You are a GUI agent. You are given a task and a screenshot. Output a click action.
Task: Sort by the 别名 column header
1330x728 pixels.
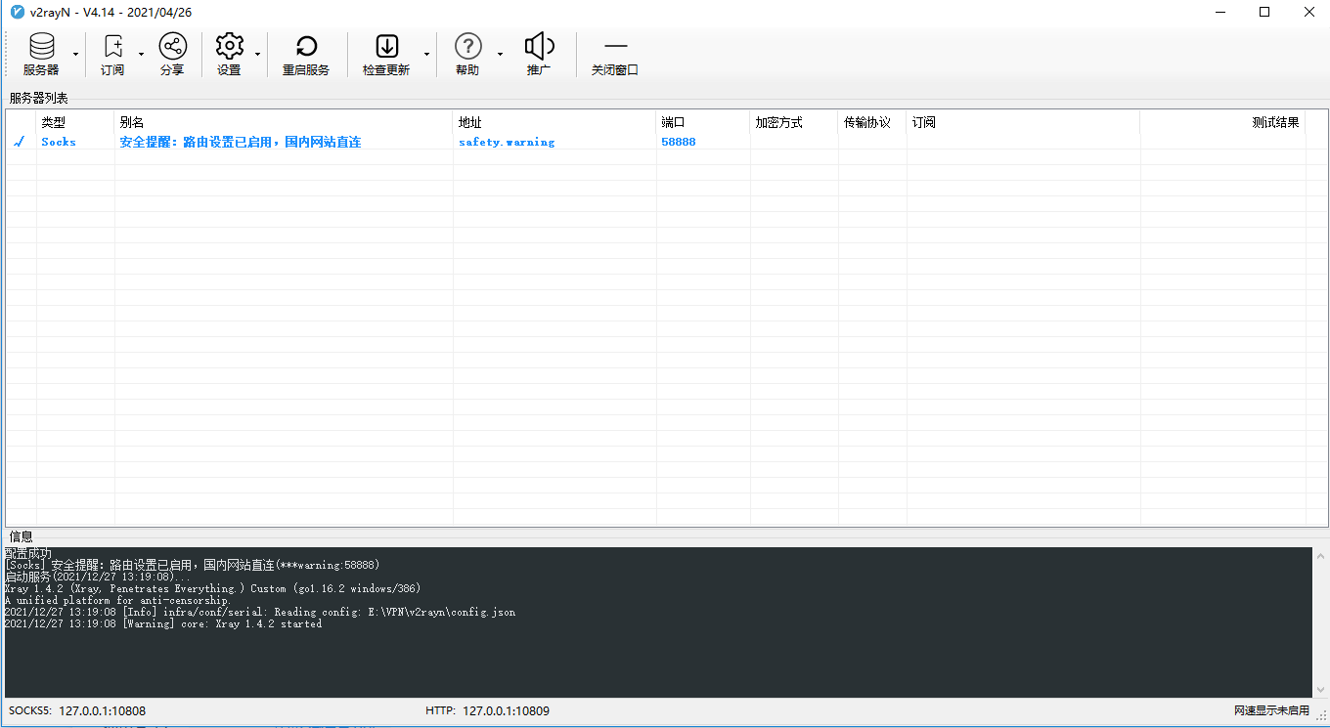[284, 122]
